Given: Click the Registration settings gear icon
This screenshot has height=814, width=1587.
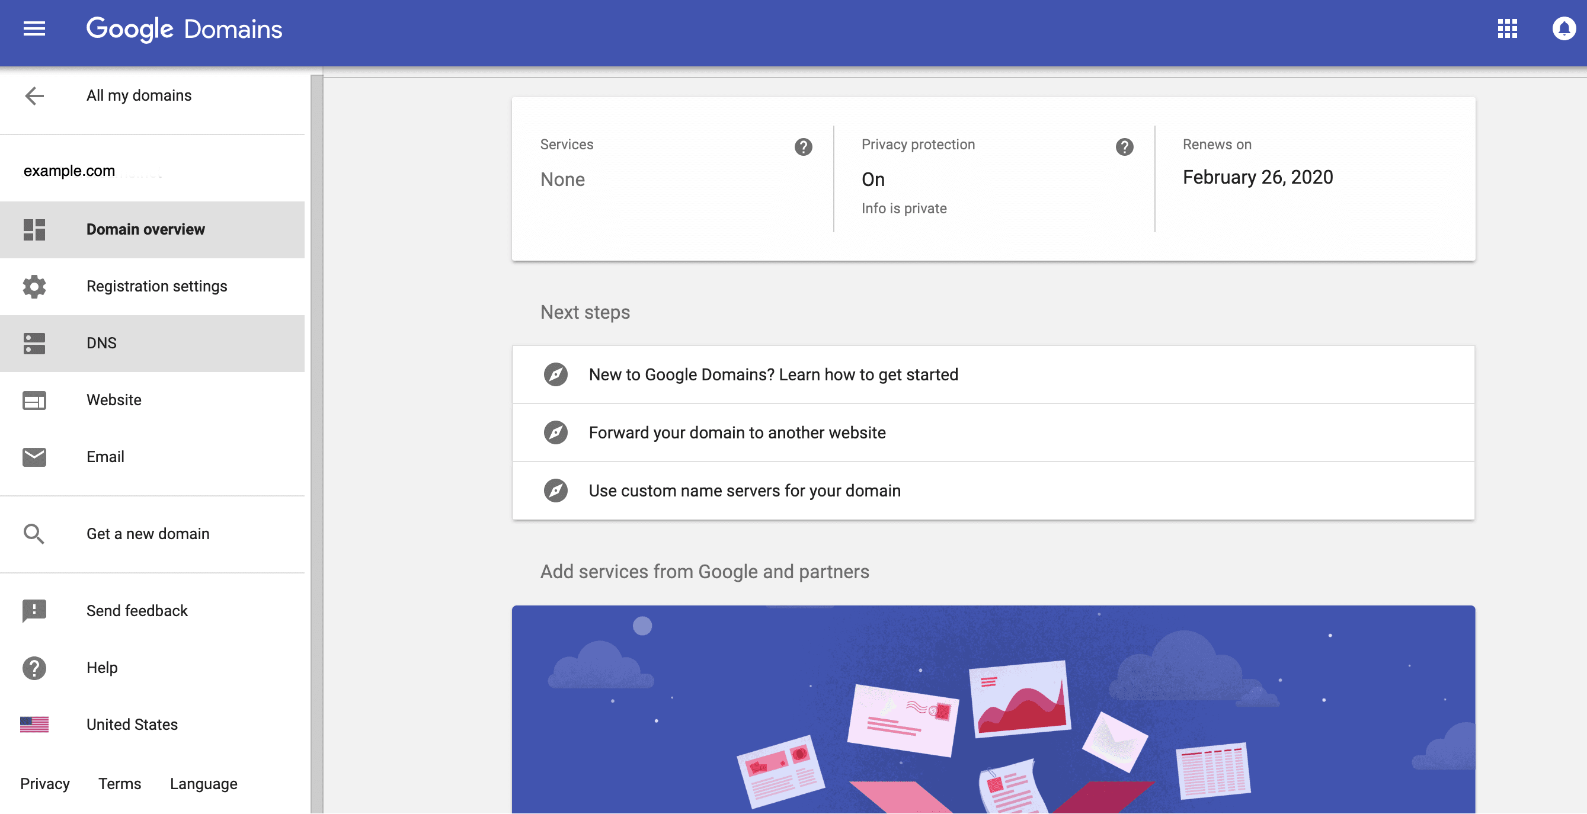Looking at the screenshot, I should tap(34, 286).
